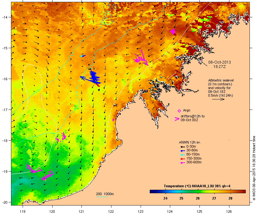
Task: Click the cyan 200 1000m isobath legend line
Action: (102, 197)
